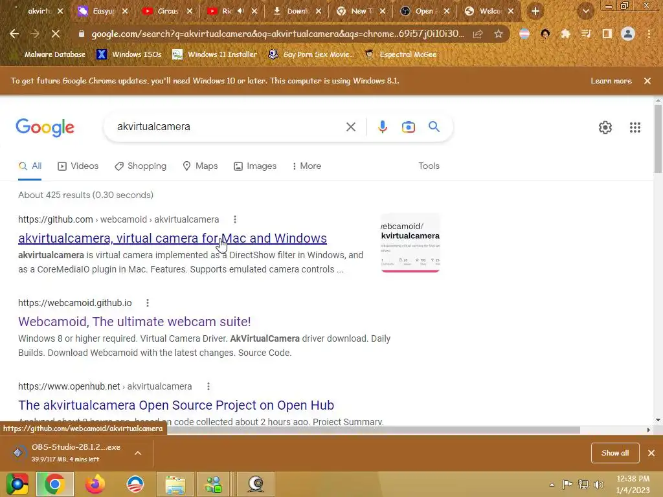Click the github result thumbnail image

pos(410,243)
